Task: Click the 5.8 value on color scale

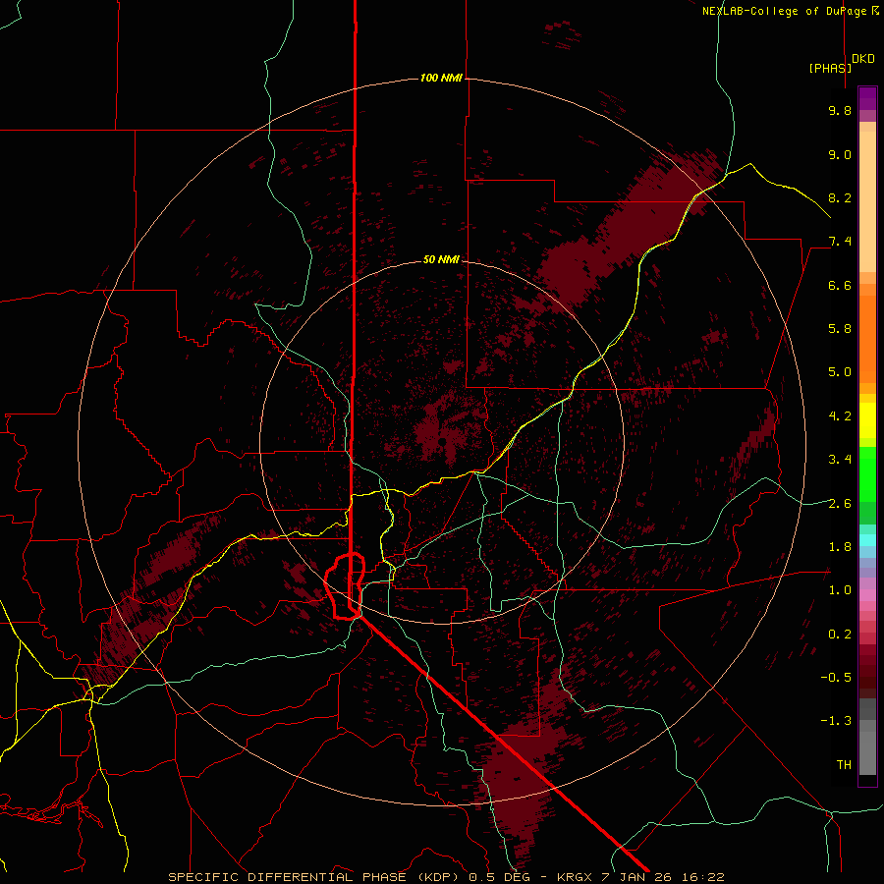Action: [x=840, y=328]
